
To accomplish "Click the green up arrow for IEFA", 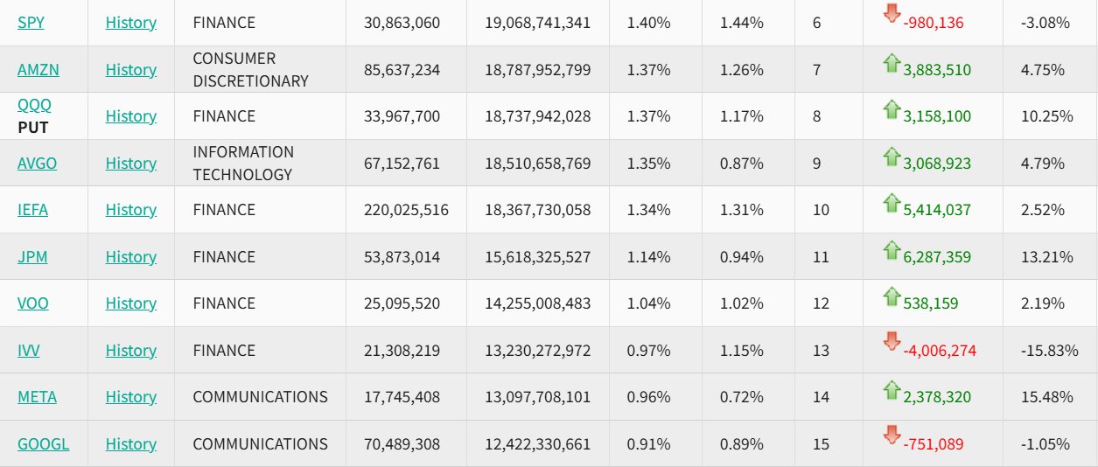I will [892, 203].
